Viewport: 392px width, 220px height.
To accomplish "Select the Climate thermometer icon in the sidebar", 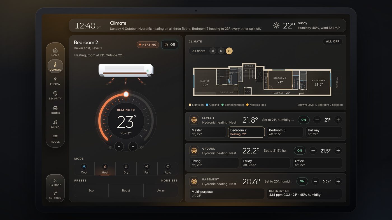I will coord(55,66).
